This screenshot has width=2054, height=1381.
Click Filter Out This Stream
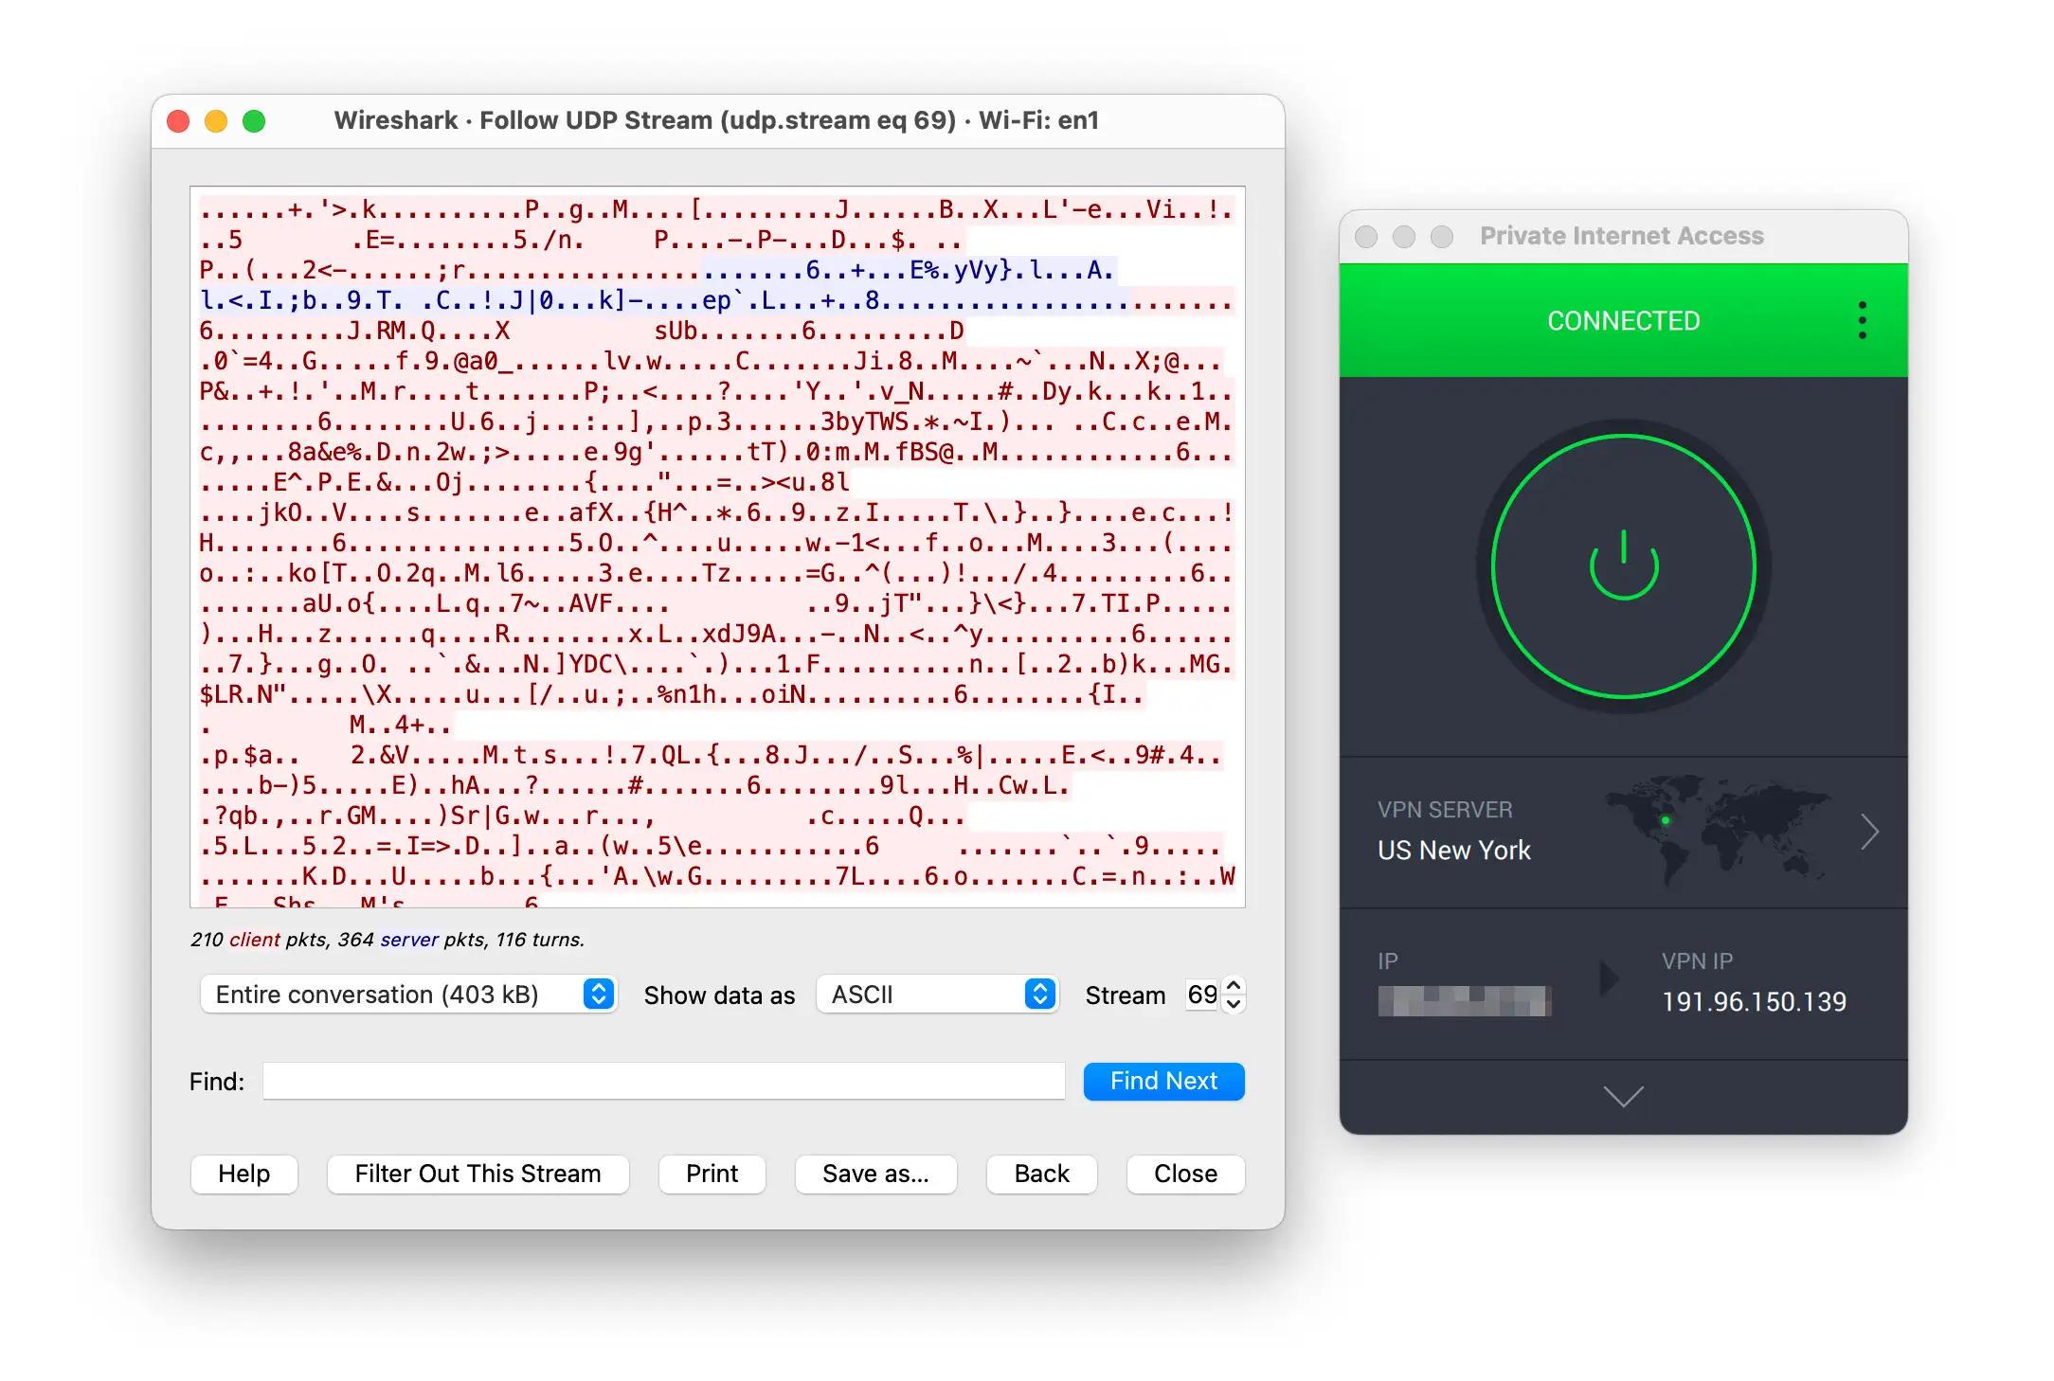(477, 1174)
